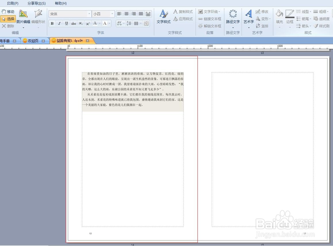333x246 pixels.
Task: Toggle subscript formatting
Action: 81,23
